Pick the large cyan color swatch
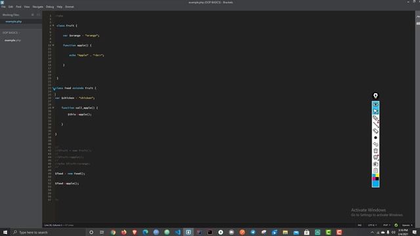420x236 pixels. coord(375,184)
